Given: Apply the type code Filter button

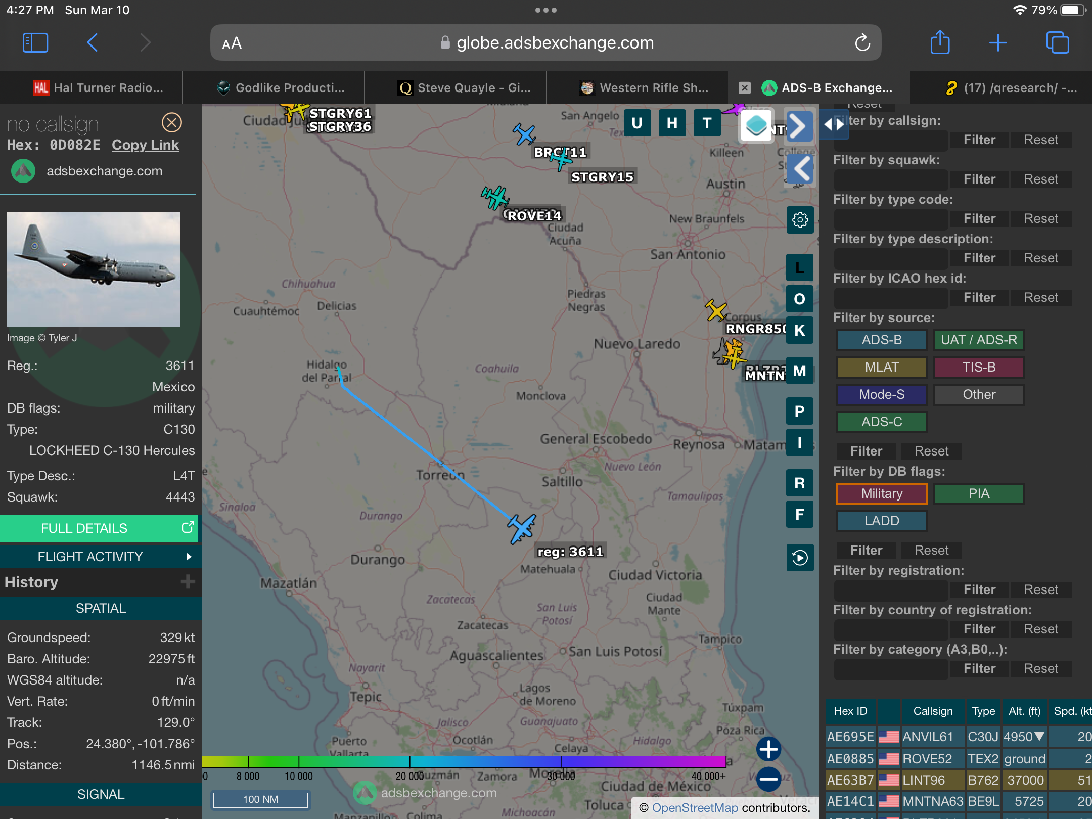Looking at the screenshot, I should (x=979, y=219).
